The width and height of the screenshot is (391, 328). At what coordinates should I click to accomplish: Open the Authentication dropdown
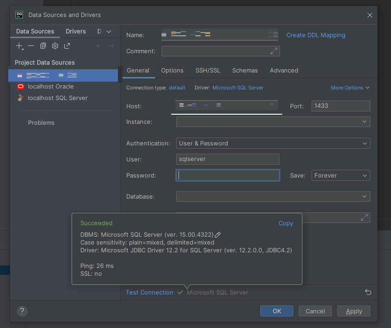point(273,143)
